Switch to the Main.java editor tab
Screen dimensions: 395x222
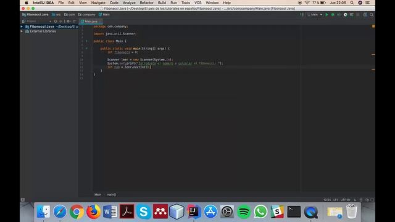point(91,22)
